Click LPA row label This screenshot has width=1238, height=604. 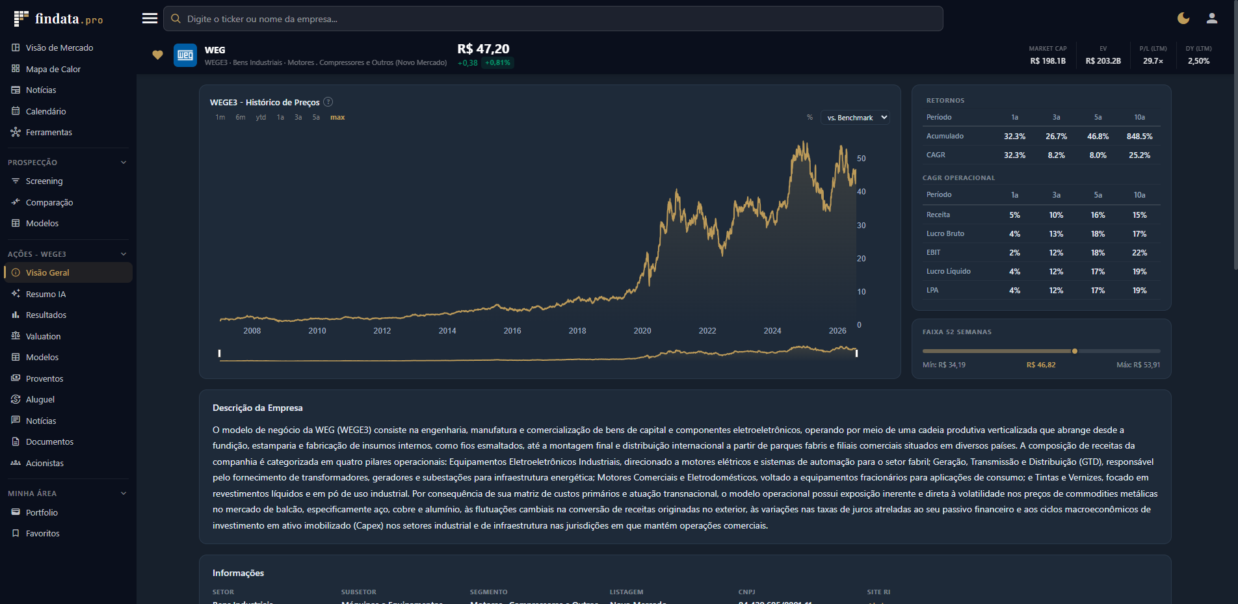[x=932, y=290]
